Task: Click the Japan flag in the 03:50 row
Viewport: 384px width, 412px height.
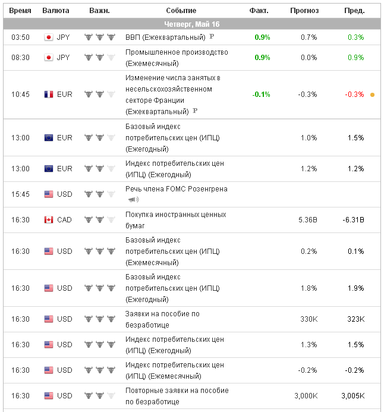Action: [x=49, y=37]
